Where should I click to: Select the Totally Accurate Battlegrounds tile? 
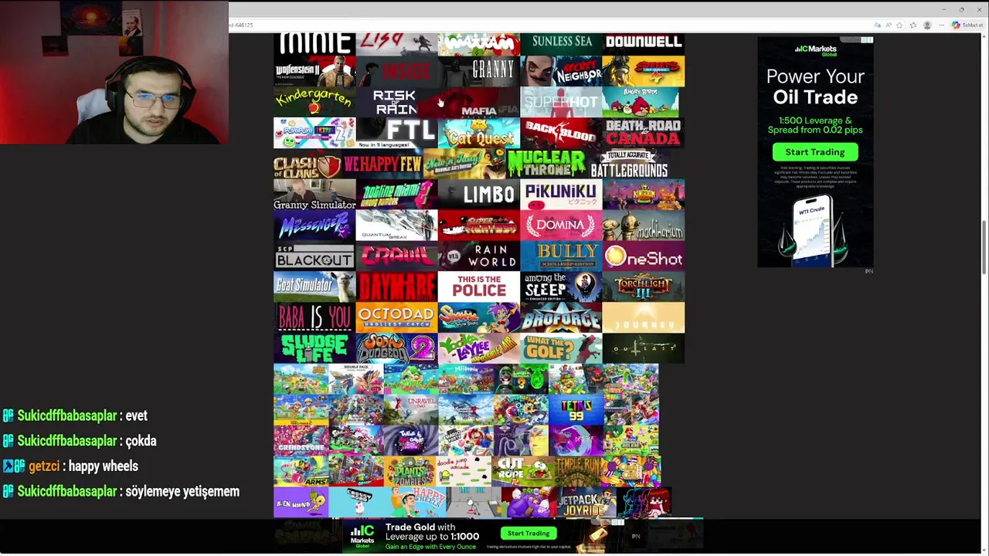629,164
